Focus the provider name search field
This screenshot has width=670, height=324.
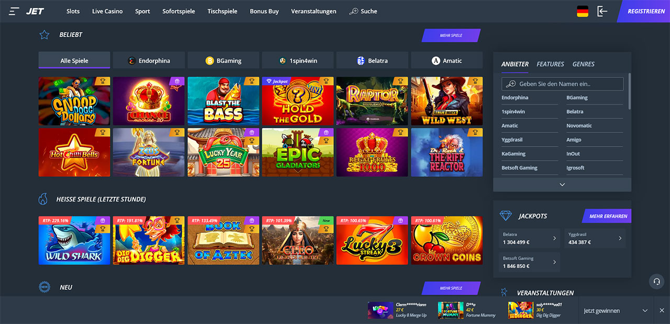click(562, 84)
